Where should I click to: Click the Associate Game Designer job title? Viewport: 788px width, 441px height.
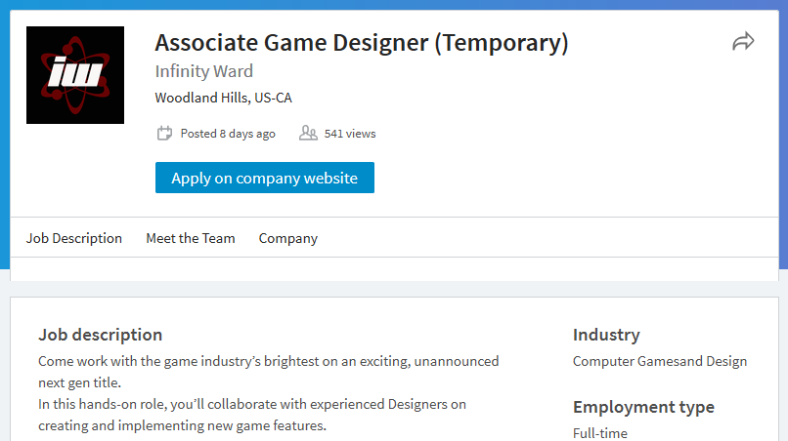pos(362,43)
